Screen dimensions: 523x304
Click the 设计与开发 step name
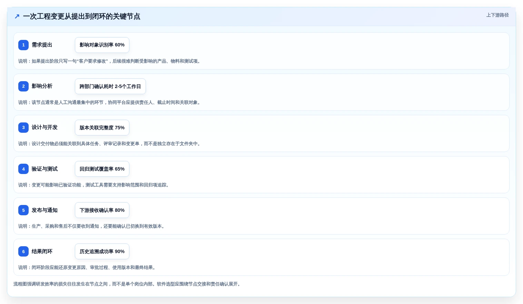pyautogui.click(x=45, y=128)
